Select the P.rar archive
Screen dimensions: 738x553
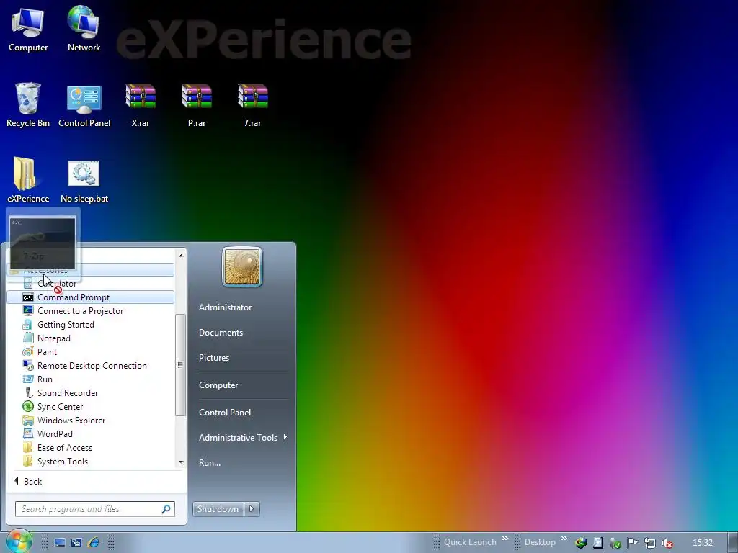point(197,105)
